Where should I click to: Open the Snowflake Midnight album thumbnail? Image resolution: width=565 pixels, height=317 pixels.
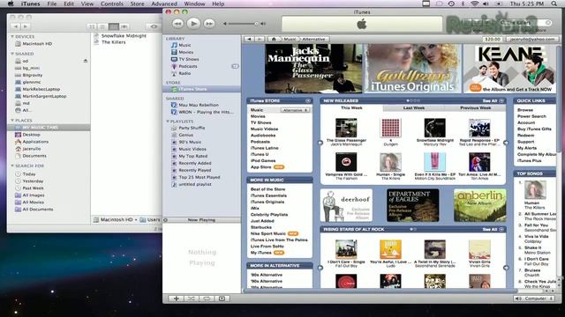tap(435, 128)
